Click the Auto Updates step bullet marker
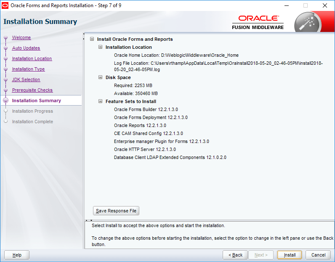 coord(6,48)
